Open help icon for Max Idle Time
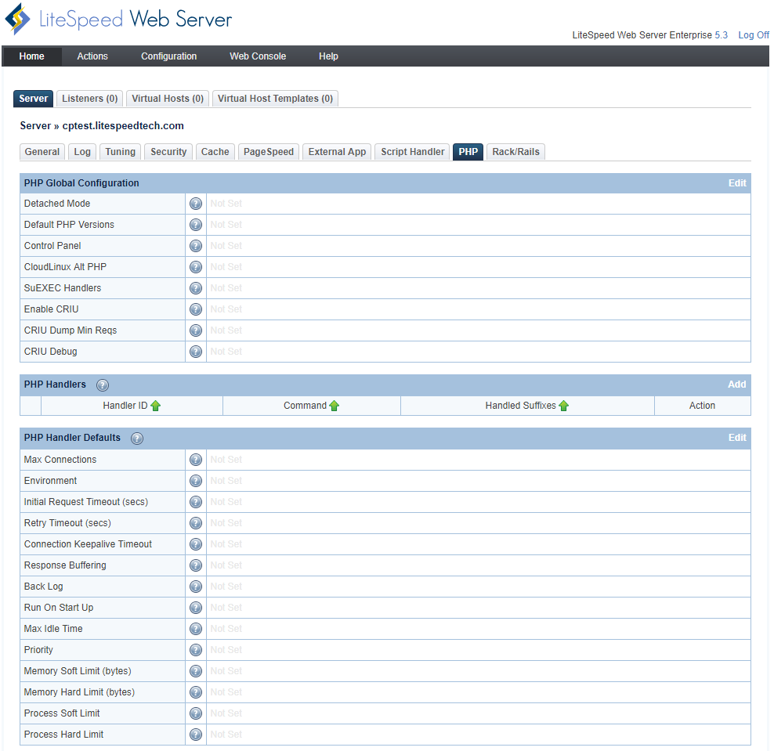This screenshot has height=751, width=774. (196, 629)
